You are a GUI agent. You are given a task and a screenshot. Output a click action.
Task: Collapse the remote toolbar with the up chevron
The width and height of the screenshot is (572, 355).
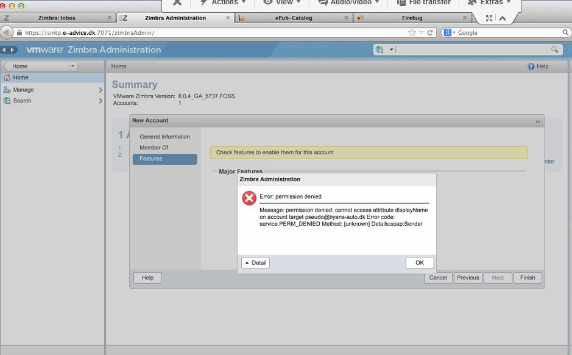(x=503, y=18)
